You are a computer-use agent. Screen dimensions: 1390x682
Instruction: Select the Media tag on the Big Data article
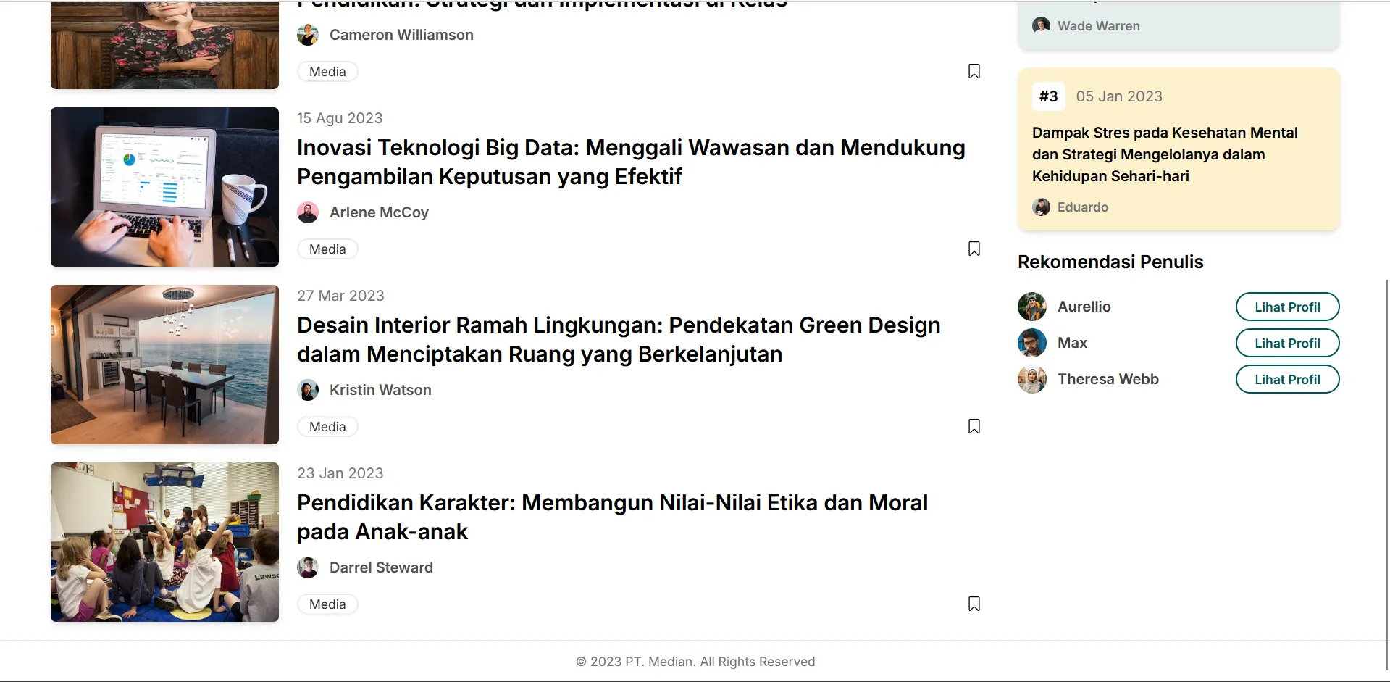pyautogui.click(x=327, y=249)
